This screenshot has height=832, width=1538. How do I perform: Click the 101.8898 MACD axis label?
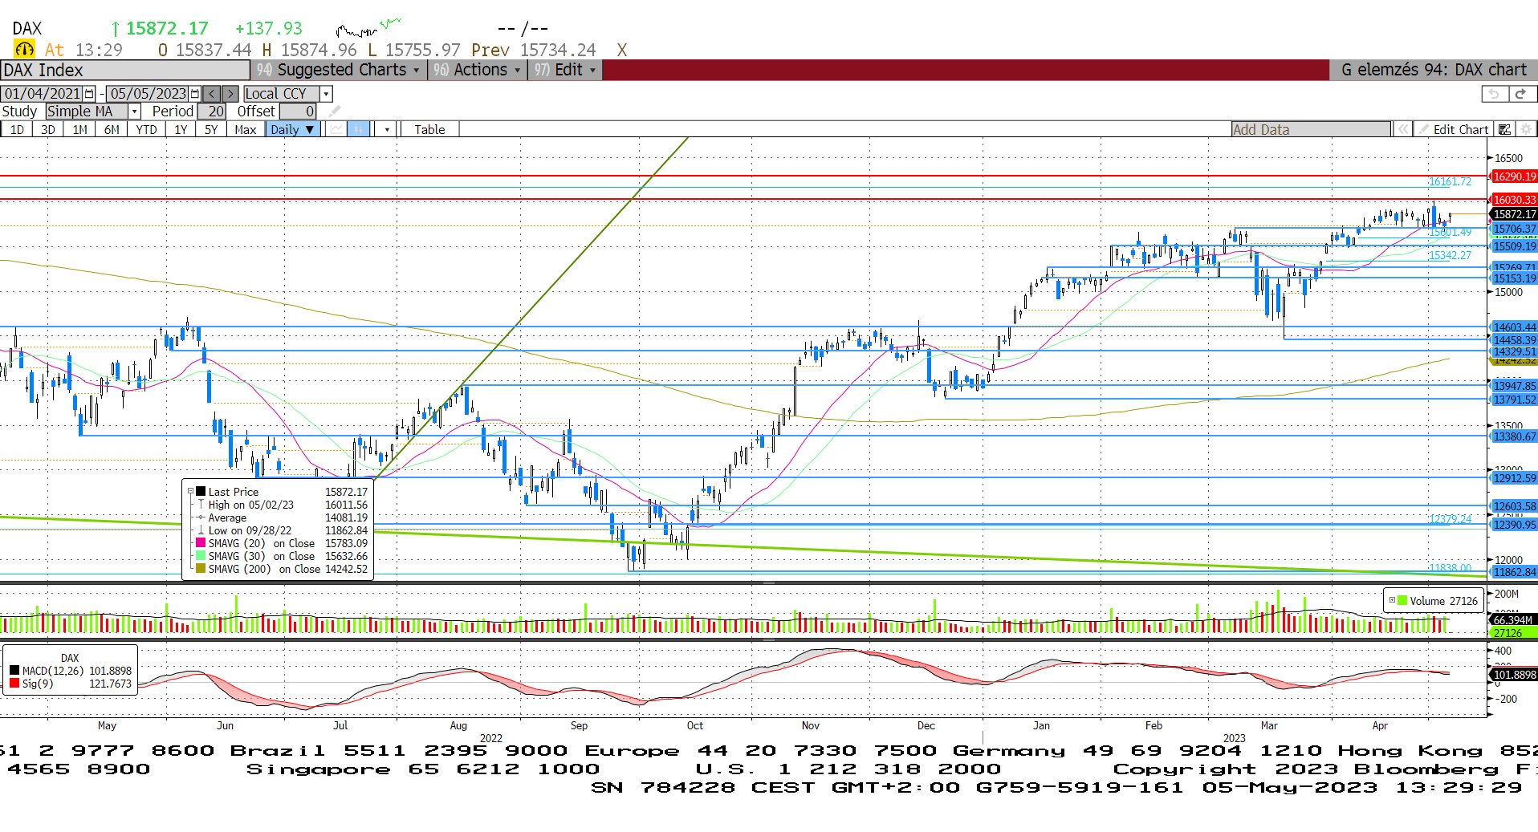tap(1514, 675)
